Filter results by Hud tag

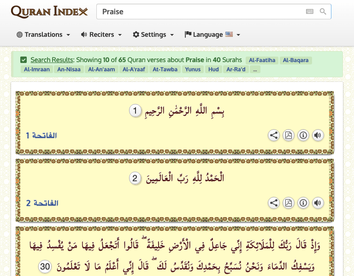point(213,69)
